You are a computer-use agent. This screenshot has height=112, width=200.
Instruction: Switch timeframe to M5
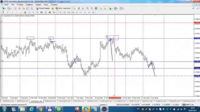point(65,12)
